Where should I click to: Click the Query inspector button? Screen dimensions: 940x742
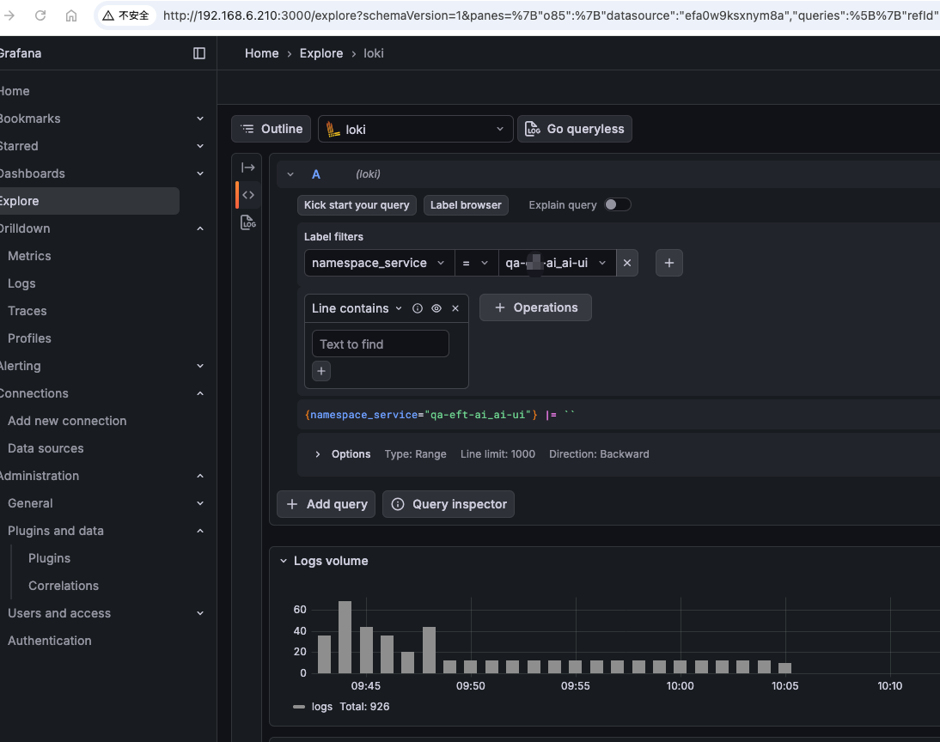(x=449, y=504)
